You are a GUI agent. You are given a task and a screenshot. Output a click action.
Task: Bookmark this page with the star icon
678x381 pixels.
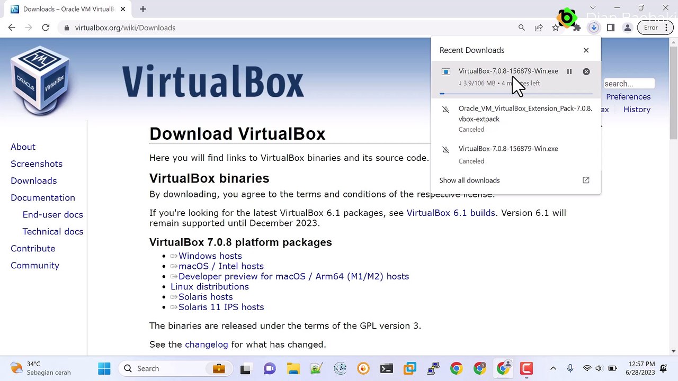click(x=555, y=28)
